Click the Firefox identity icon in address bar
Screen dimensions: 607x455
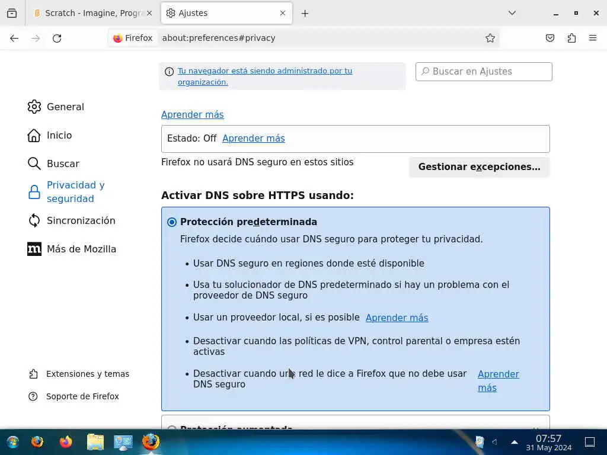[133, 38]
